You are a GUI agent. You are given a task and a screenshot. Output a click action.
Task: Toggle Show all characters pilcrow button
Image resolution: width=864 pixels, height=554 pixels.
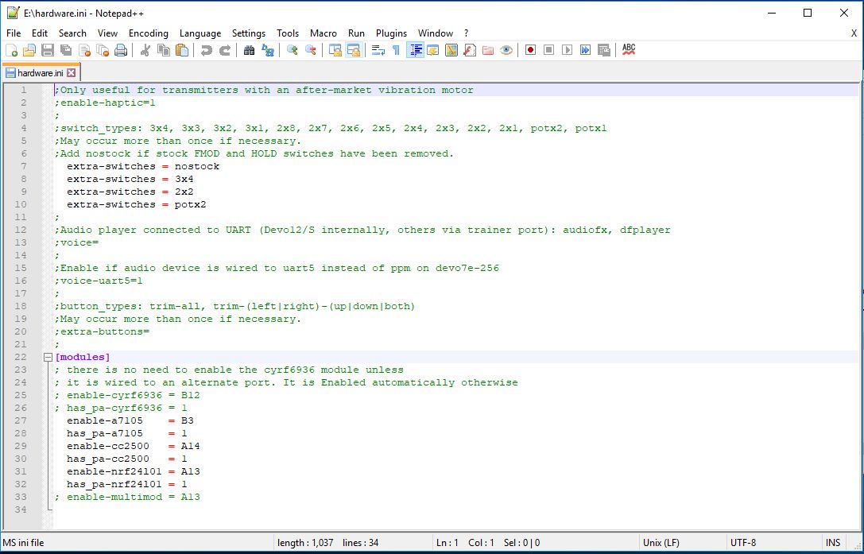396,50
